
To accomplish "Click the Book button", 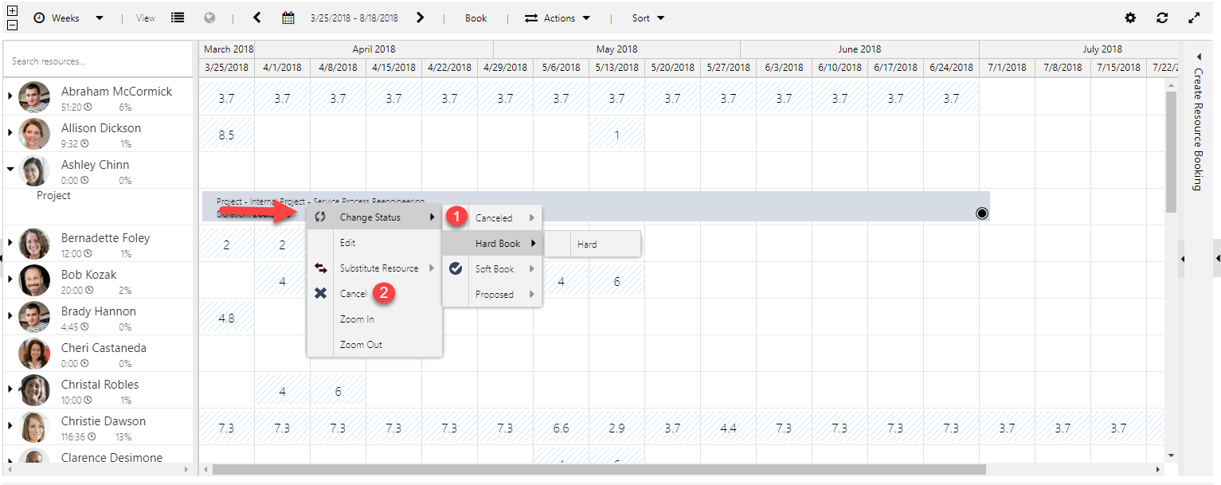I will [x=475, y=18].
